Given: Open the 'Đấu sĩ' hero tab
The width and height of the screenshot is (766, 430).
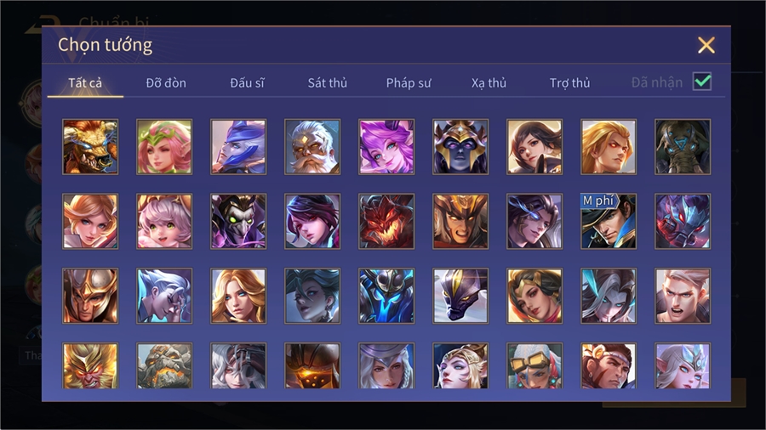Looking at the screenshot, I should point(247,83).
